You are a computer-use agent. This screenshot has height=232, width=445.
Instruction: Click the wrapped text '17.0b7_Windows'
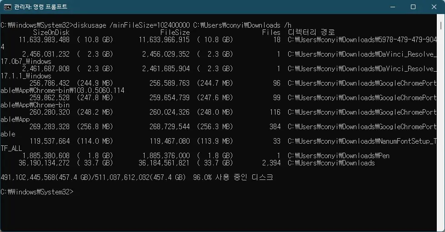click(x=26, y=62)
